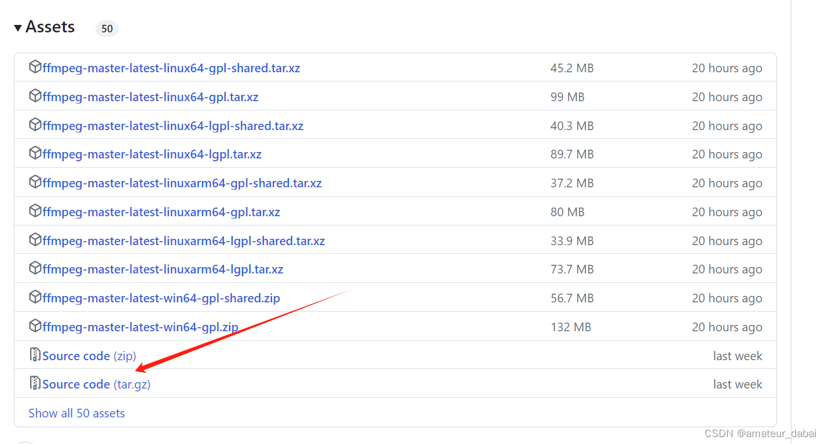
Task: Click package icon for linux64-gpl.tar.xz
Action: pyautogui.click(x=35, y=96)
